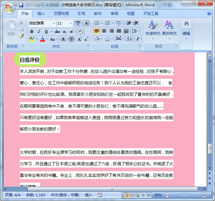The height and width of the screenshot is (201, 215).
Task: Open the 字体 dialog launcher
Action: pyautogui.click(x=88, y=46)
